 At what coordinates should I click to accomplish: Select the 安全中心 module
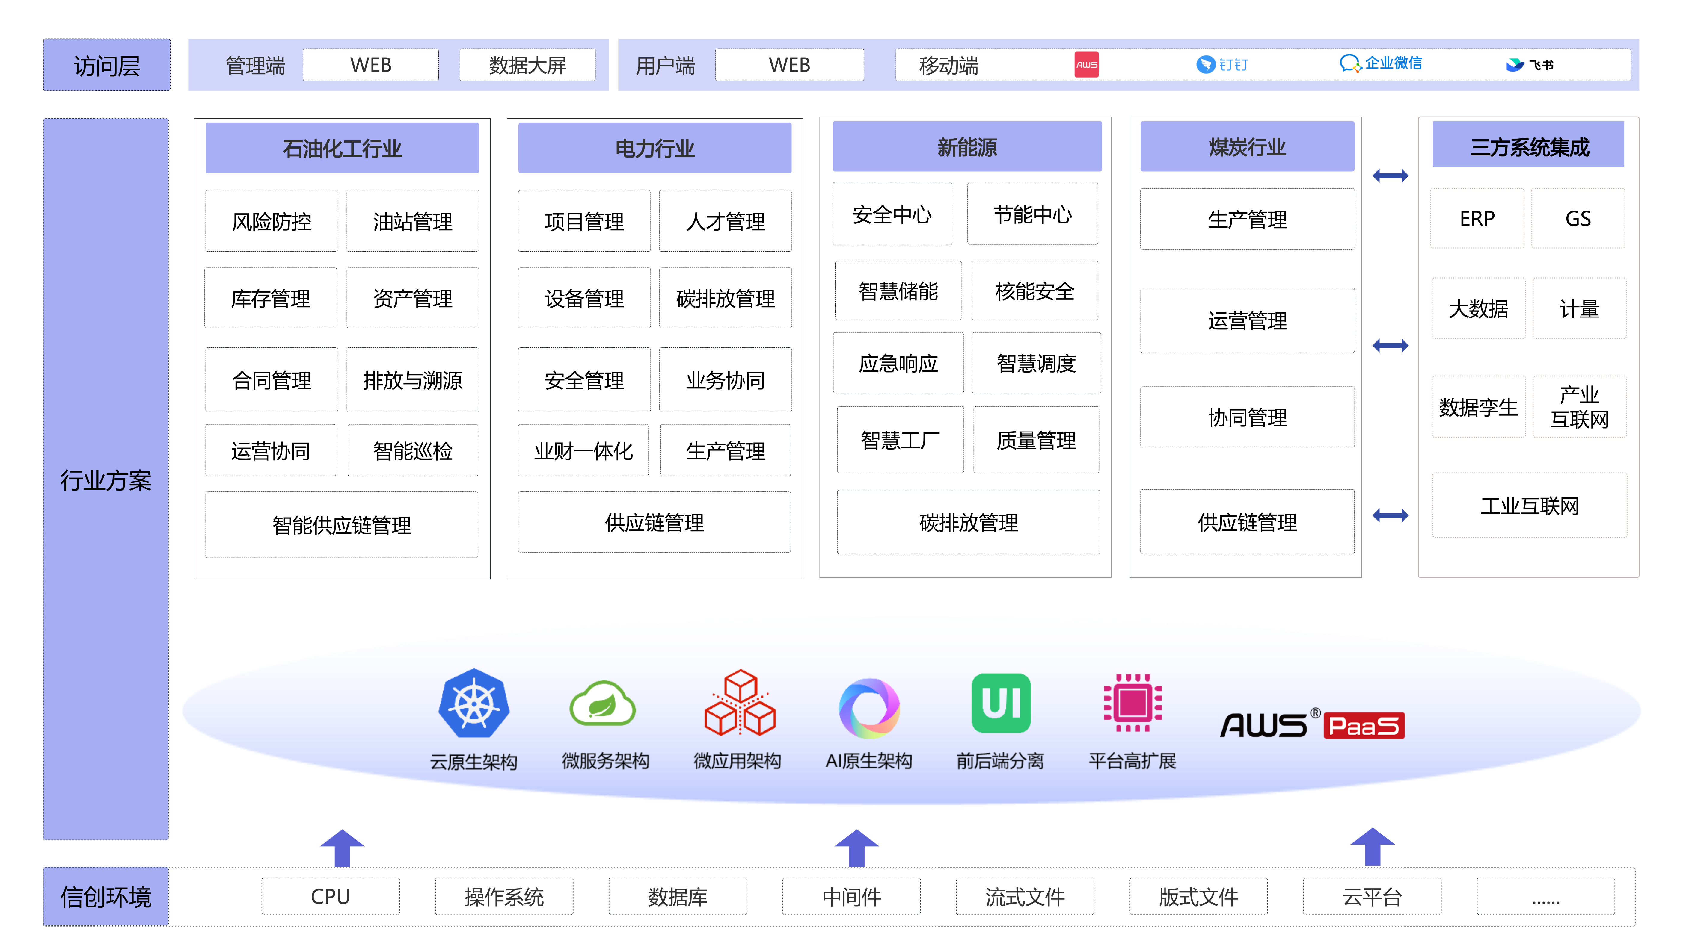click(x=892, y=214)
